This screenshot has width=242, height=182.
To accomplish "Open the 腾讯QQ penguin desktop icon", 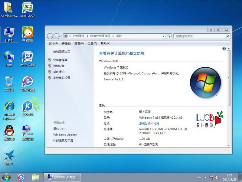I will [9, 133].
